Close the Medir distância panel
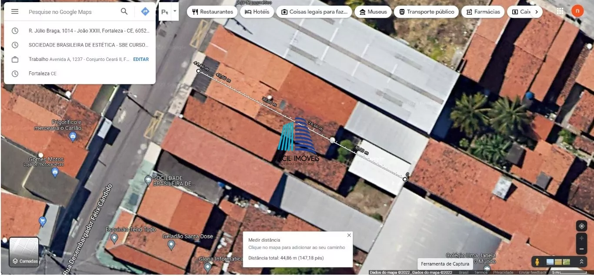Screen dimensions: 594x276 349,235
